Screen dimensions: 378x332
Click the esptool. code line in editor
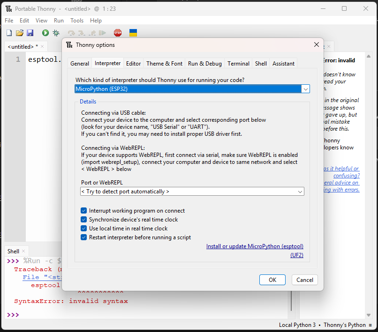pos(45,59)
